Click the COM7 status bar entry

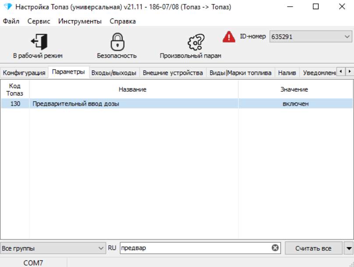pos(33,263)
